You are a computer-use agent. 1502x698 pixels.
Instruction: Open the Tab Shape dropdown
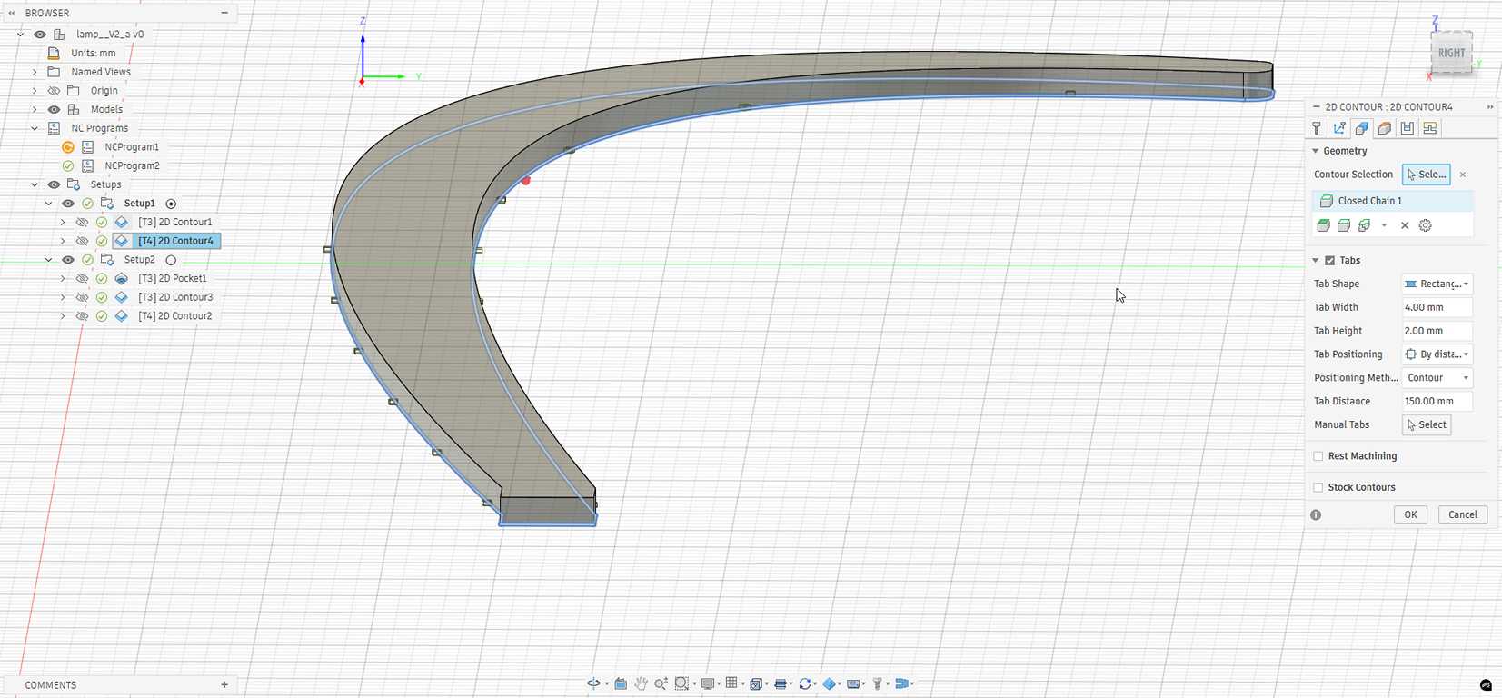coord(1437,284)
